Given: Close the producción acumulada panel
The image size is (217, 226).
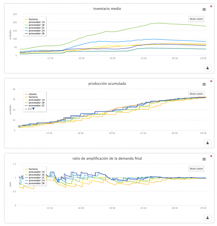Looking at the screenshot, I should tap(211, 81).
